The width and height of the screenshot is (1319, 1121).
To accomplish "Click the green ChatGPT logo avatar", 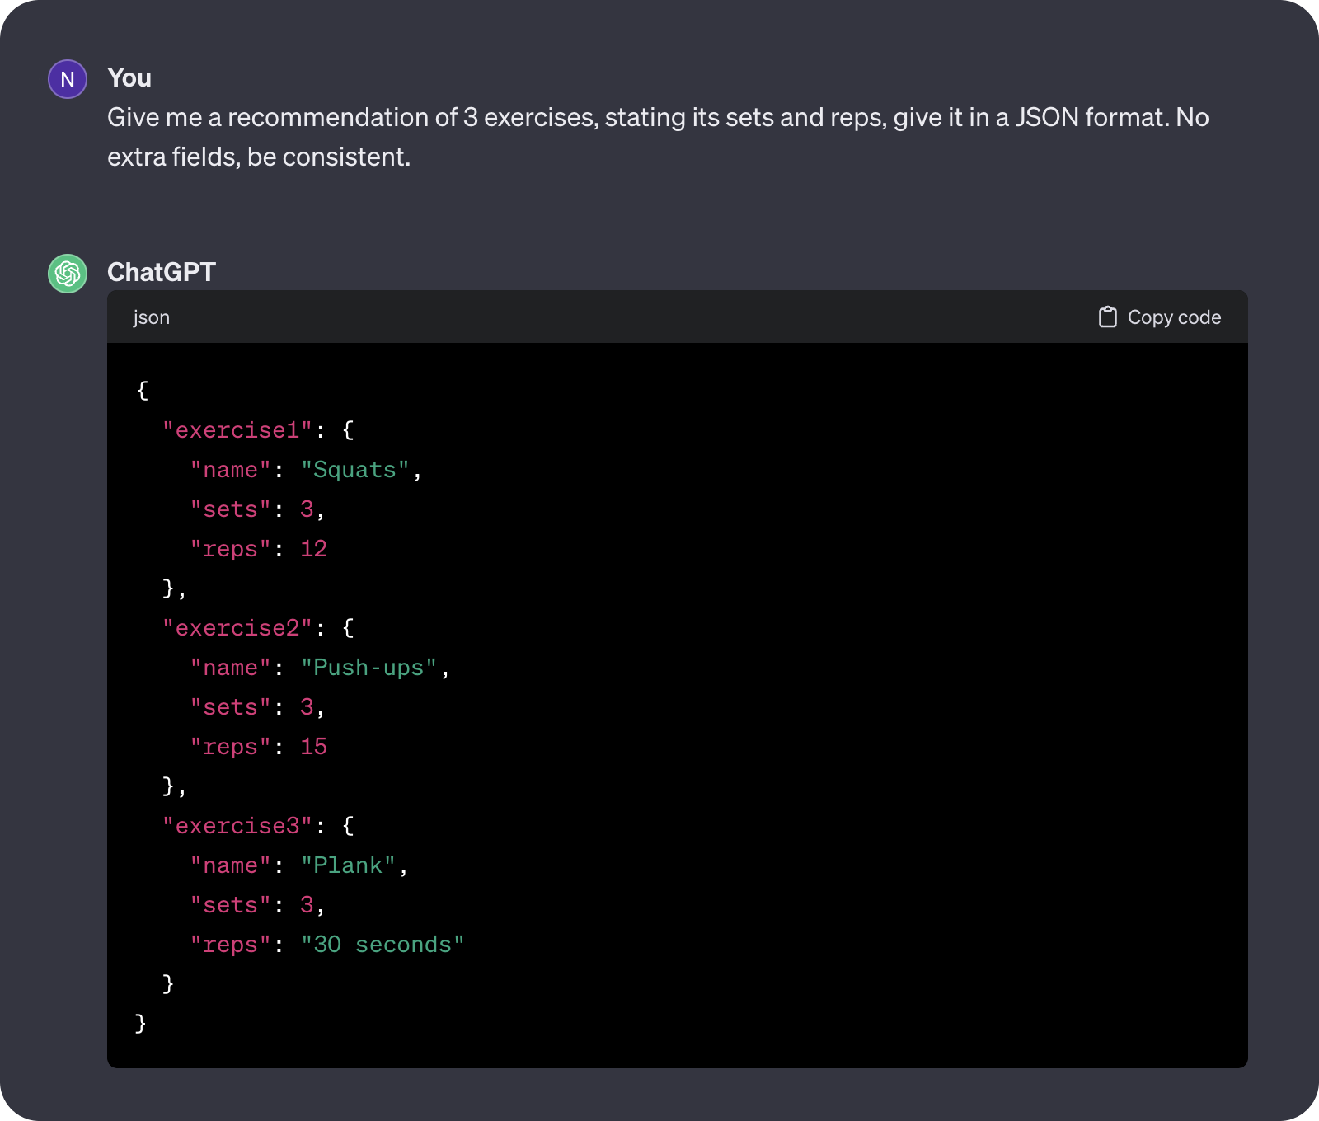I will click(x=68, y=274).
